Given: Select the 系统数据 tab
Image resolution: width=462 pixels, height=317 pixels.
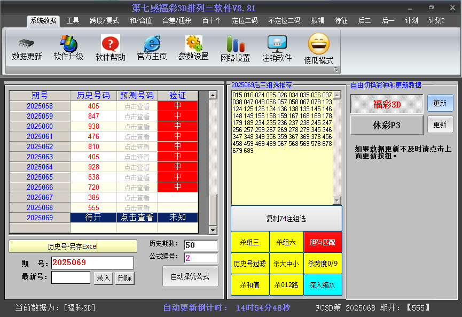Looking at the screenshot, I should [x=43, y=21].
